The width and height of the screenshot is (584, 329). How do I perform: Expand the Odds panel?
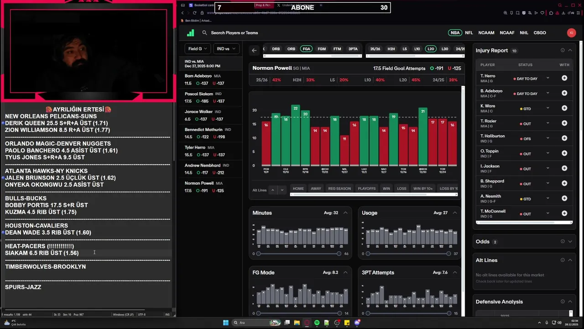click(570, 241)
